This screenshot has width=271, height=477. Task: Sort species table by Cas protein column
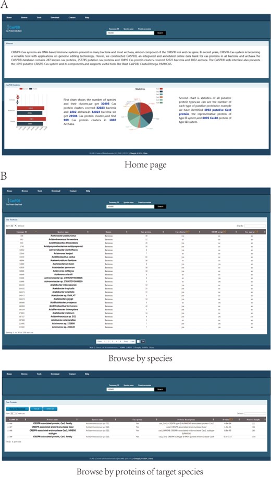[x=146, y=232]
